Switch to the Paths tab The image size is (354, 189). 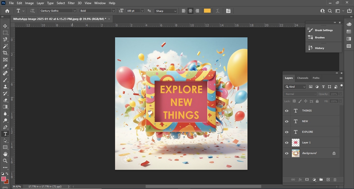pyautogui.click(x=316, y=78)
